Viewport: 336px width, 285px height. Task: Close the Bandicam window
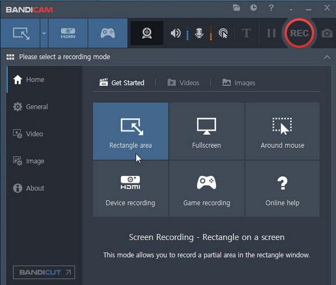(327, 8)
